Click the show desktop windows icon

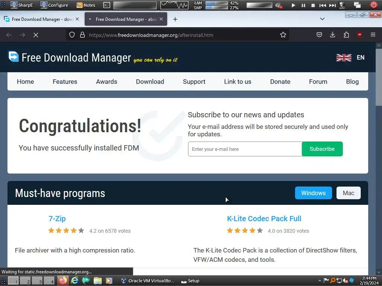point(357,5)
